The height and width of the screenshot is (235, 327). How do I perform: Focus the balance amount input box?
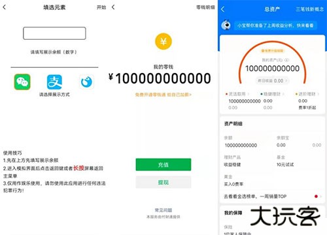click(x=54, y=33)
